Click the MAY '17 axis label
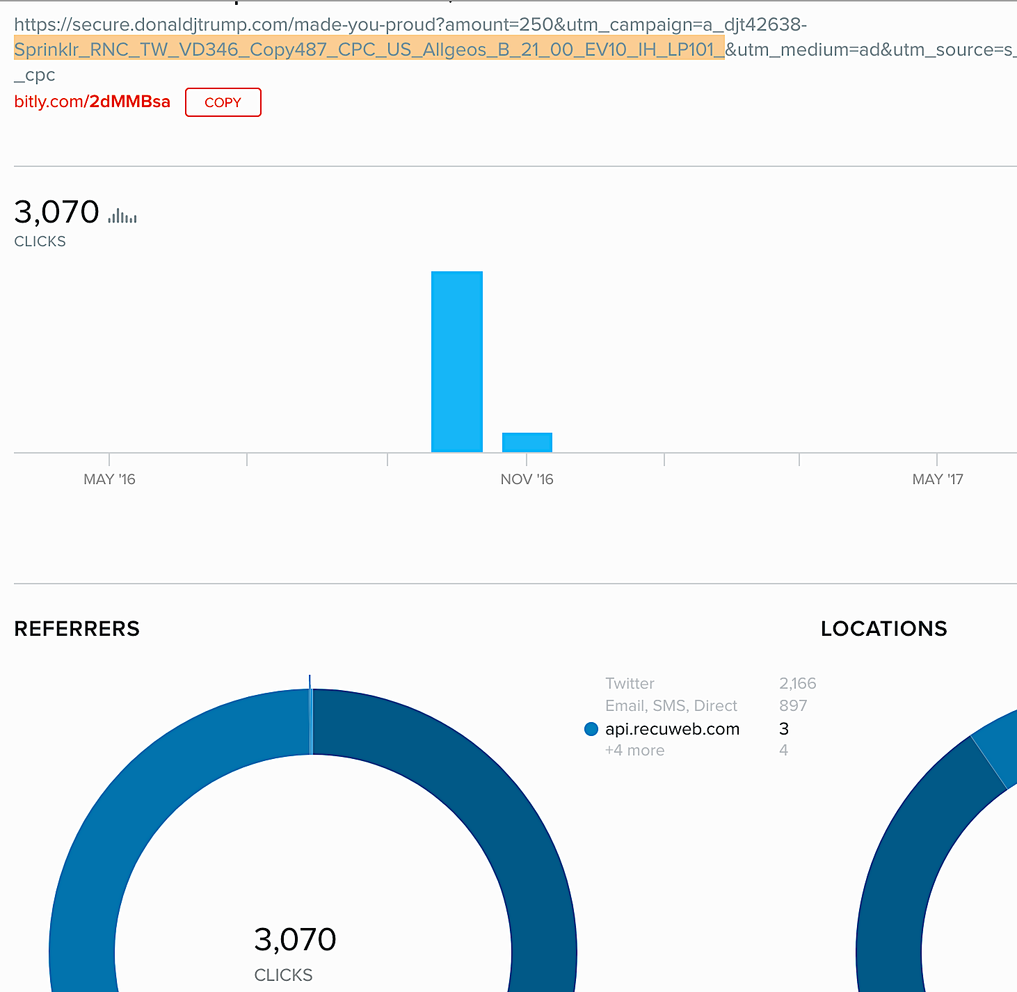The height and width of the screenshot is (992, 1017). 938,479
